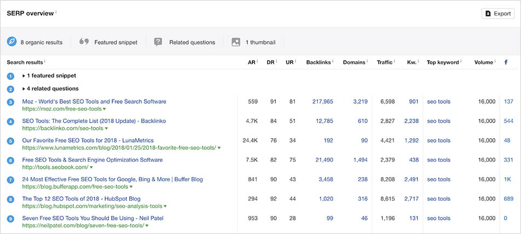Click seo tools keyword in Moz row
The image size is (521, 234).
[438, 102]
